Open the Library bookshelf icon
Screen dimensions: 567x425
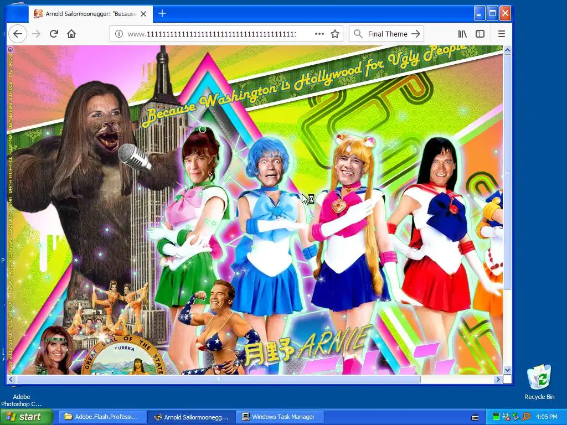coord(462,34)
